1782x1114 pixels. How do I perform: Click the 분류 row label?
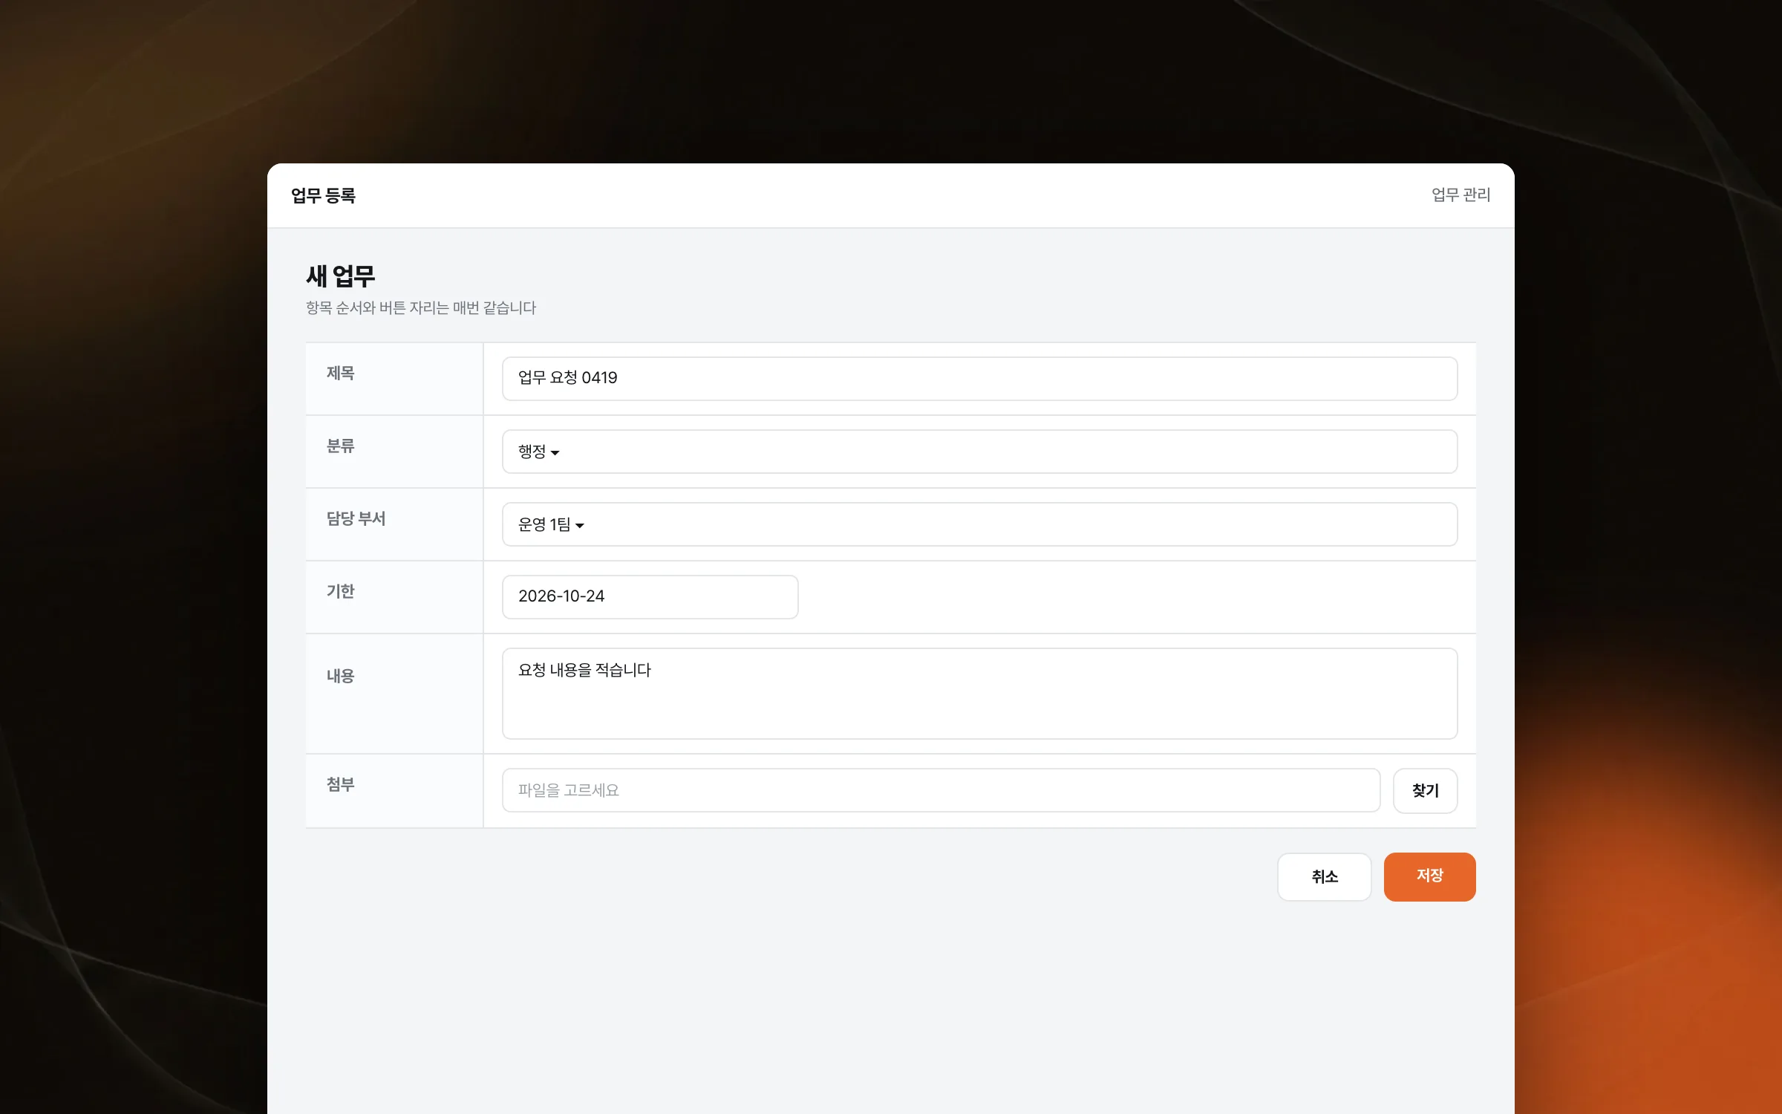click(x=341, y=446)
